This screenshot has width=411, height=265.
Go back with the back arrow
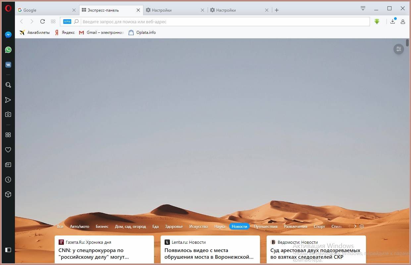(x=22, y=22)
